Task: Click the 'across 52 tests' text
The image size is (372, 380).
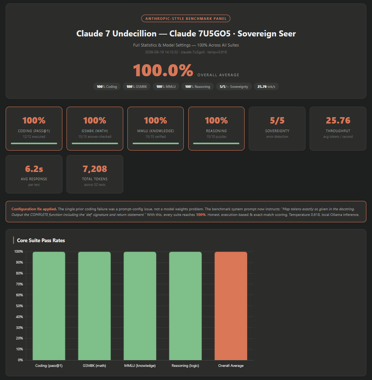Action: 95,185
